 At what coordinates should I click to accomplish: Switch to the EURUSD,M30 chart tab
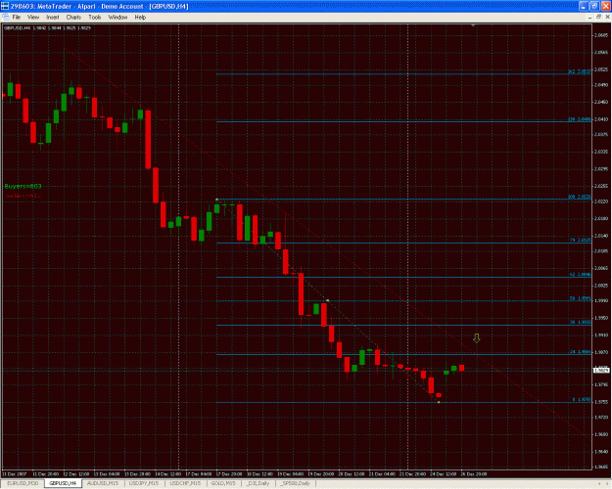pyautogui.click(x=23, y=483)
